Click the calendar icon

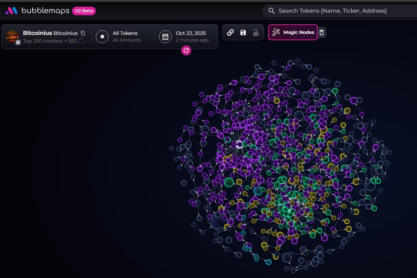(x=165, y=36)
